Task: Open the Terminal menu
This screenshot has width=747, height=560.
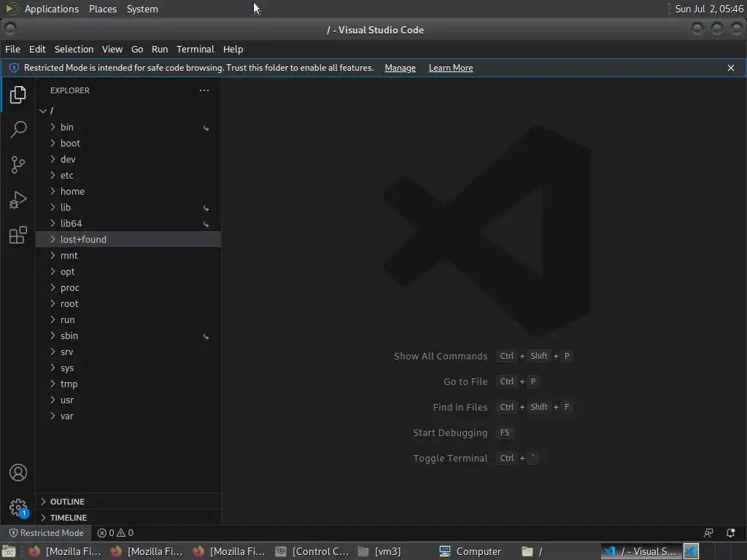Action: coord(196,49)
